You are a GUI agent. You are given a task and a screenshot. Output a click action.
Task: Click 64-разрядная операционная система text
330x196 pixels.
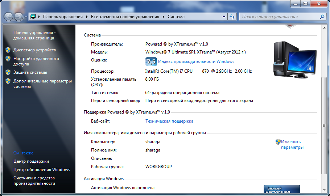click(x=182, y=93)
